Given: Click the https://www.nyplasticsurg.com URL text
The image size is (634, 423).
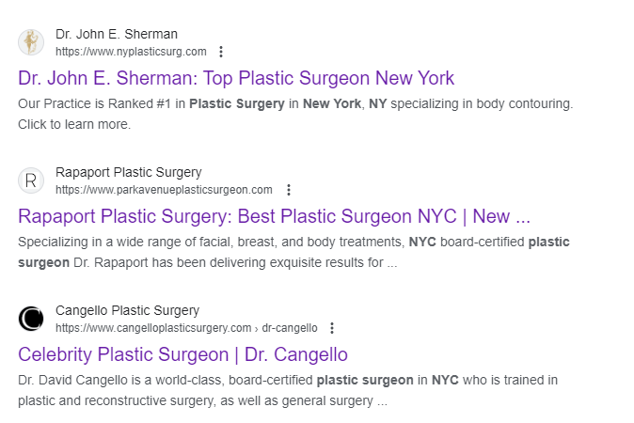Looking at the screenshot, I should coord(131,52).
